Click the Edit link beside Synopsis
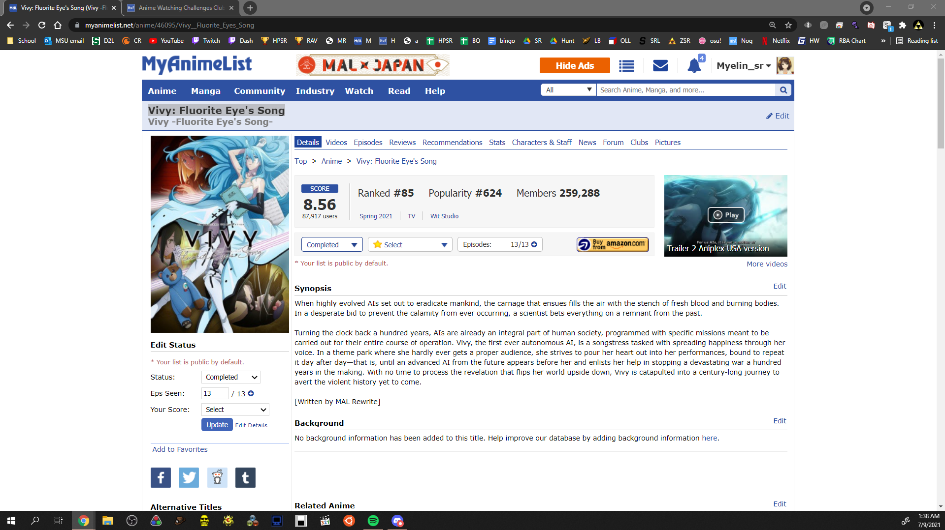 780,286
